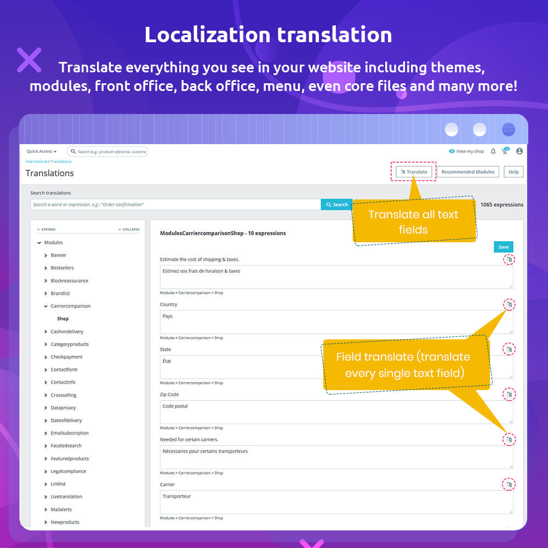
Task: Expand the Blockreassurance node
Action: (x=45, y=281)
